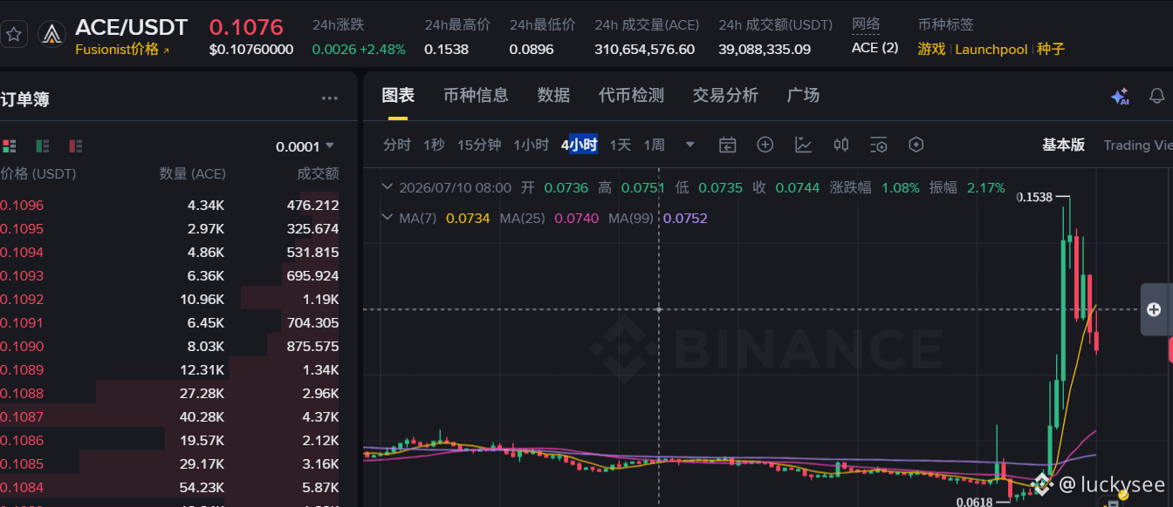Select the 0.1093 ask price row

click(x=169, y=276)
